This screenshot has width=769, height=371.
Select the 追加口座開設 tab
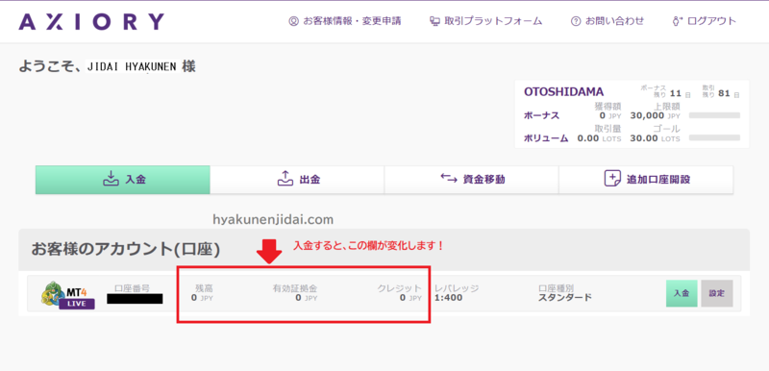click(646, 180)
